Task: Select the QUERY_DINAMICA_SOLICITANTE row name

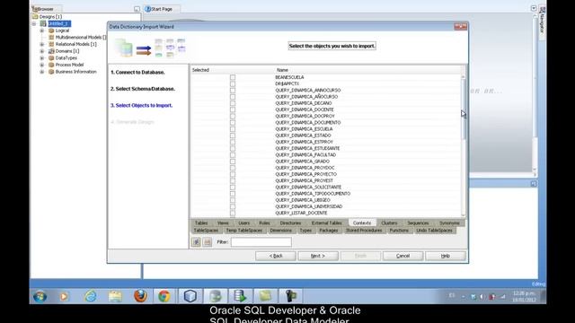Action: click(x=308, y=188)
